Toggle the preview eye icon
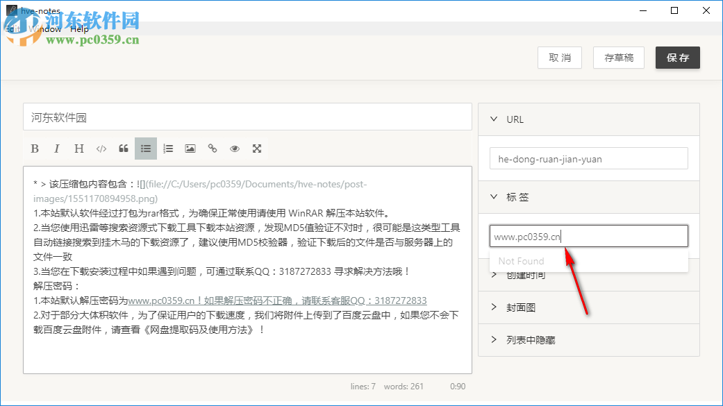Viewport: 723px width, 406px height. click(x=235, y=149)
